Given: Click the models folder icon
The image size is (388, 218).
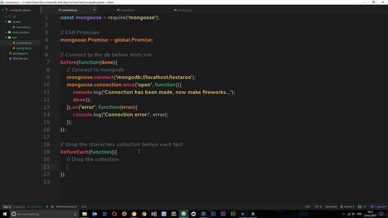Looking at the screenshot, I should (x=10, y=22).
